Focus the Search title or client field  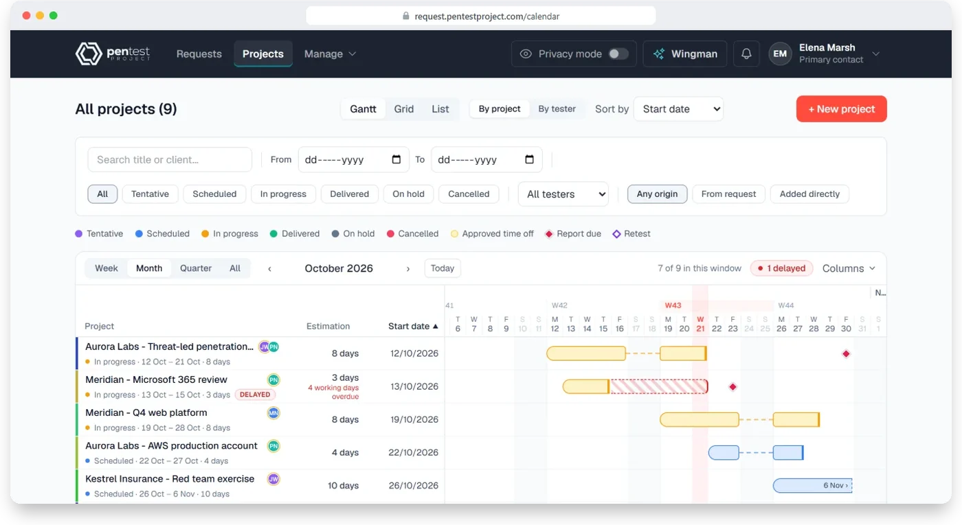click(x=170, y=160)
